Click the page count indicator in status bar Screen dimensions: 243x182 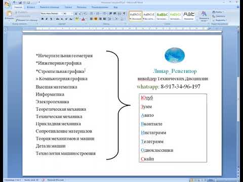click(x=13, y=180)
